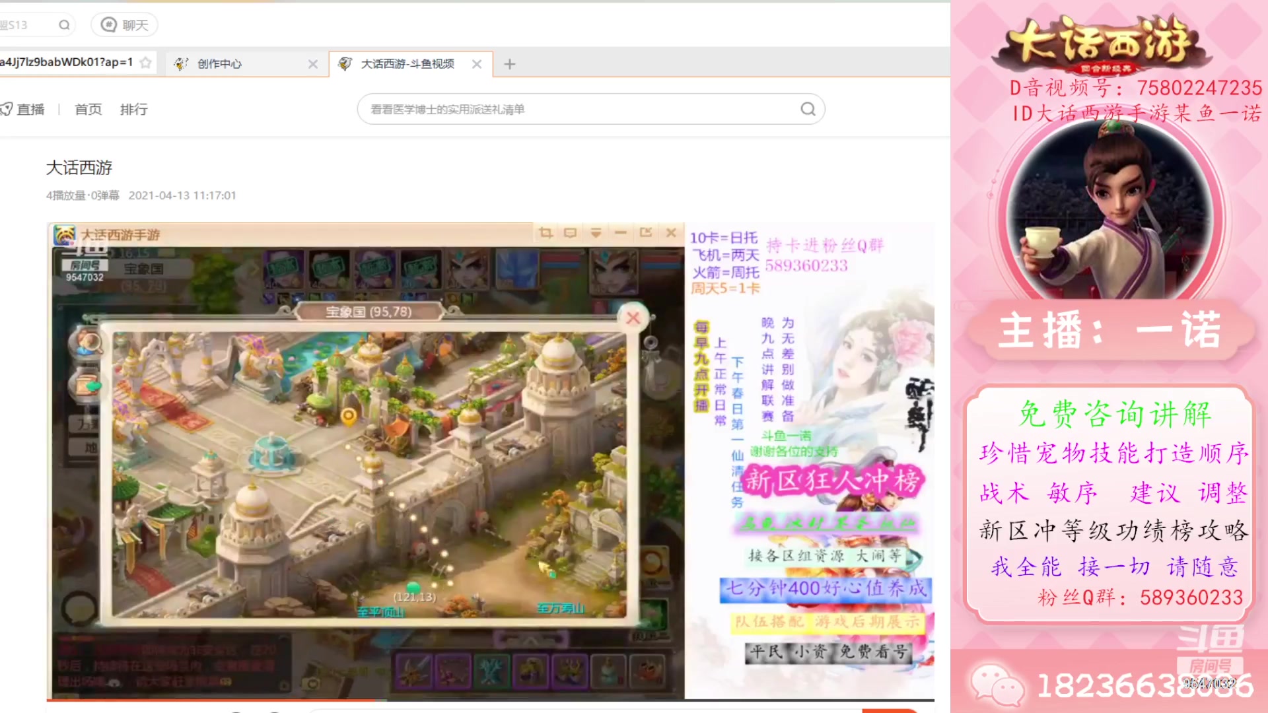
Task: Click the scroll quest icon with green arrow
Action: (x=87, y=385)
